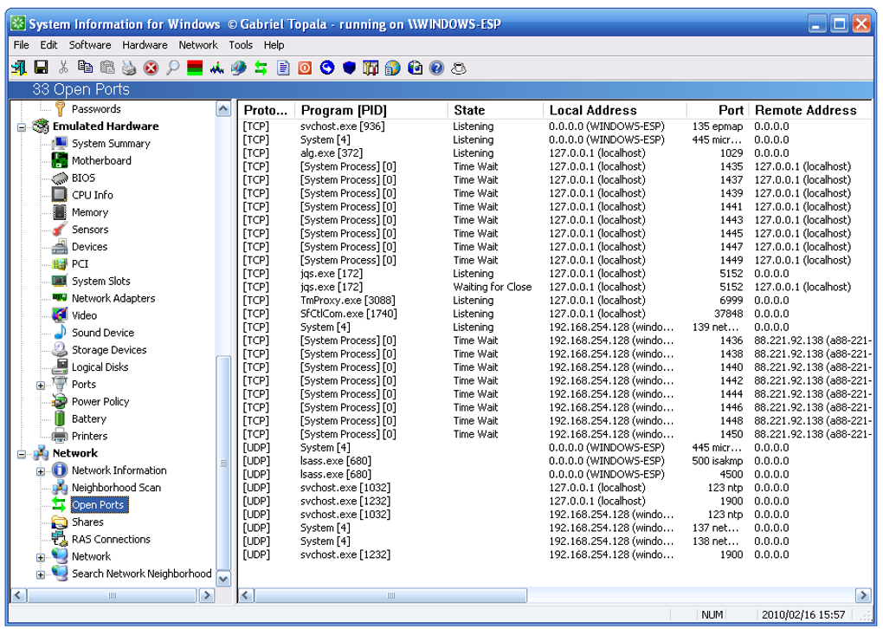Click the magnifying glass Find icon

173,68
